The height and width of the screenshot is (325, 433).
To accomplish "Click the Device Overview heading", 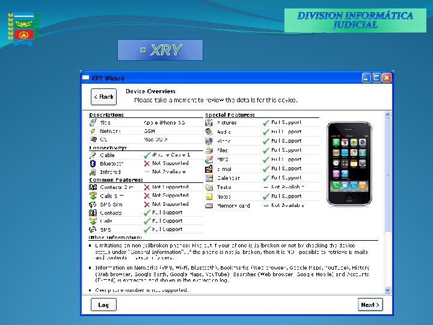I will coord(150,91).
